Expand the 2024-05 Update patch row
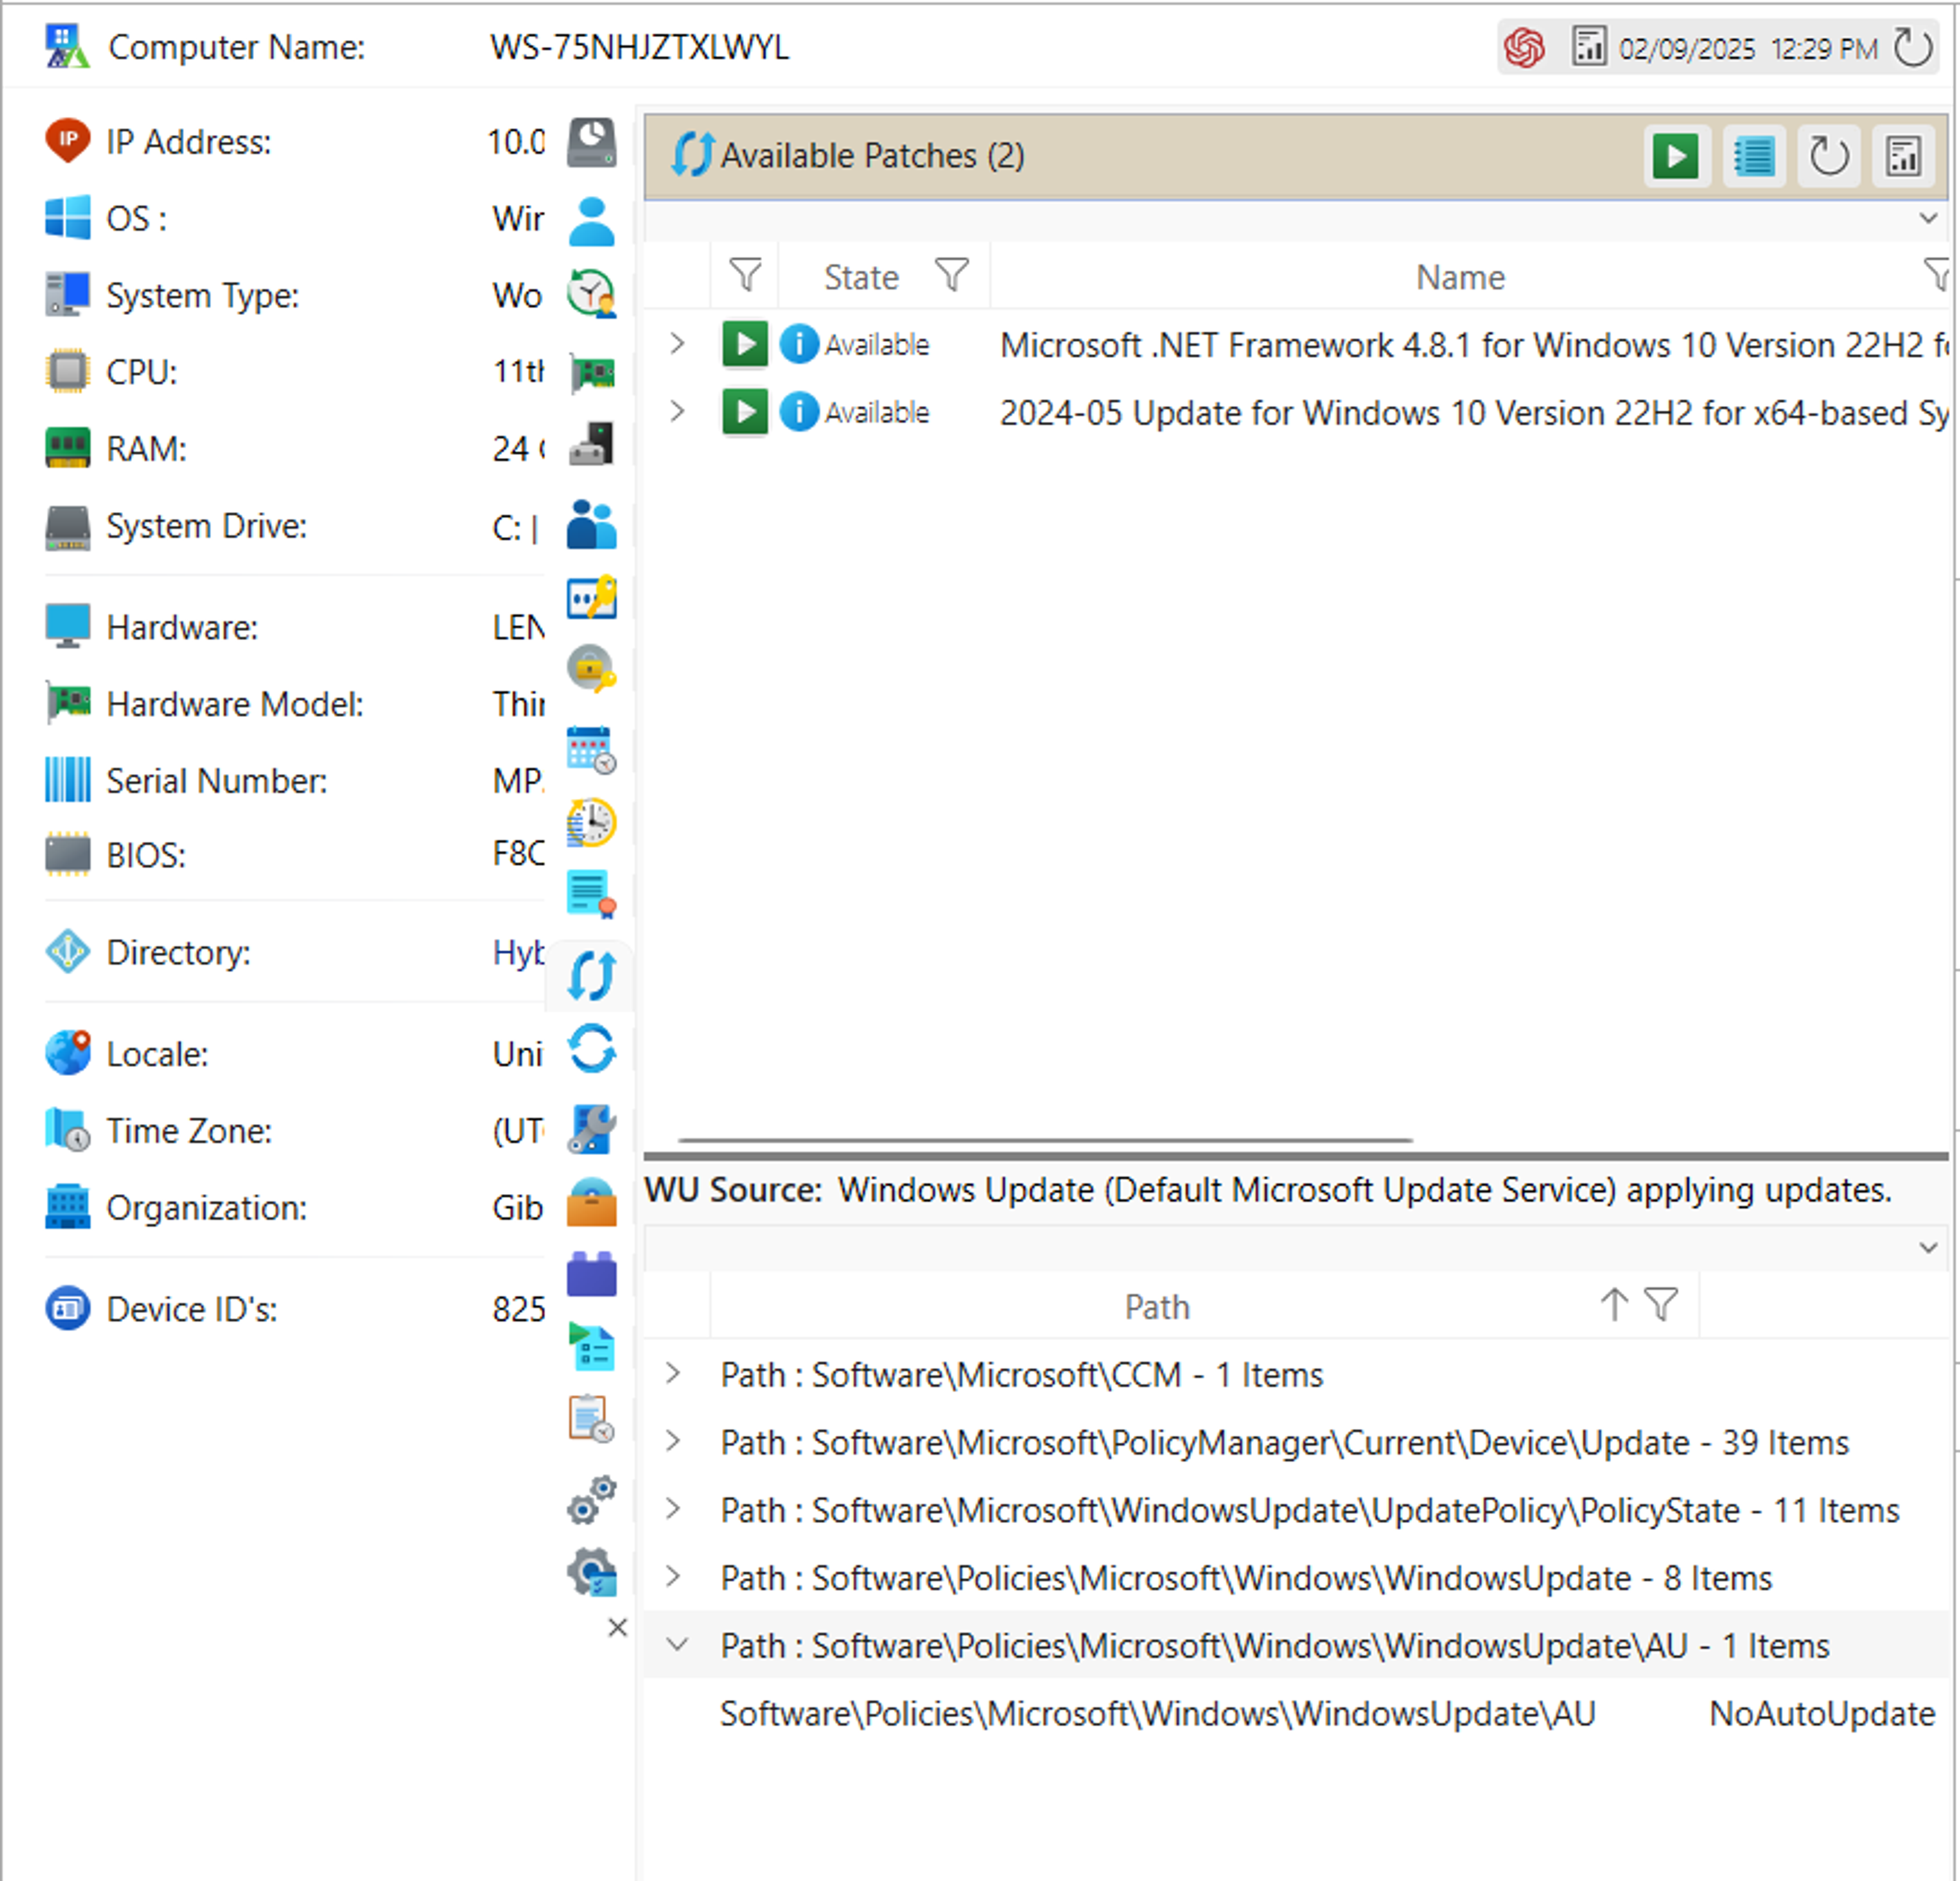 coord(677,411)
